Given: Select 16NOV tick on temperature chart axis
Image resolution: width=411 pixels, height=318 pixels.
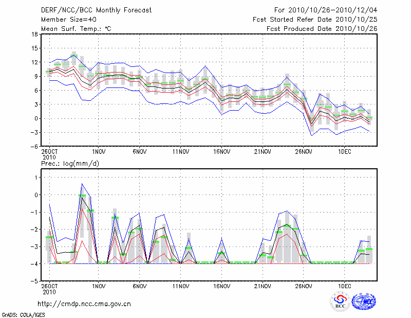Looking at the screenshot, I should pos(221,152).
